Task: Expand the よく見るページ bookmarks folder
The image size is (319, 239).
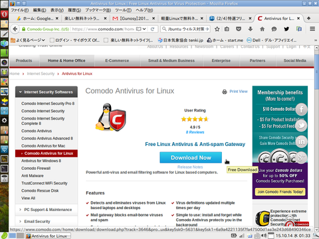Action: [x=28, y=40]
